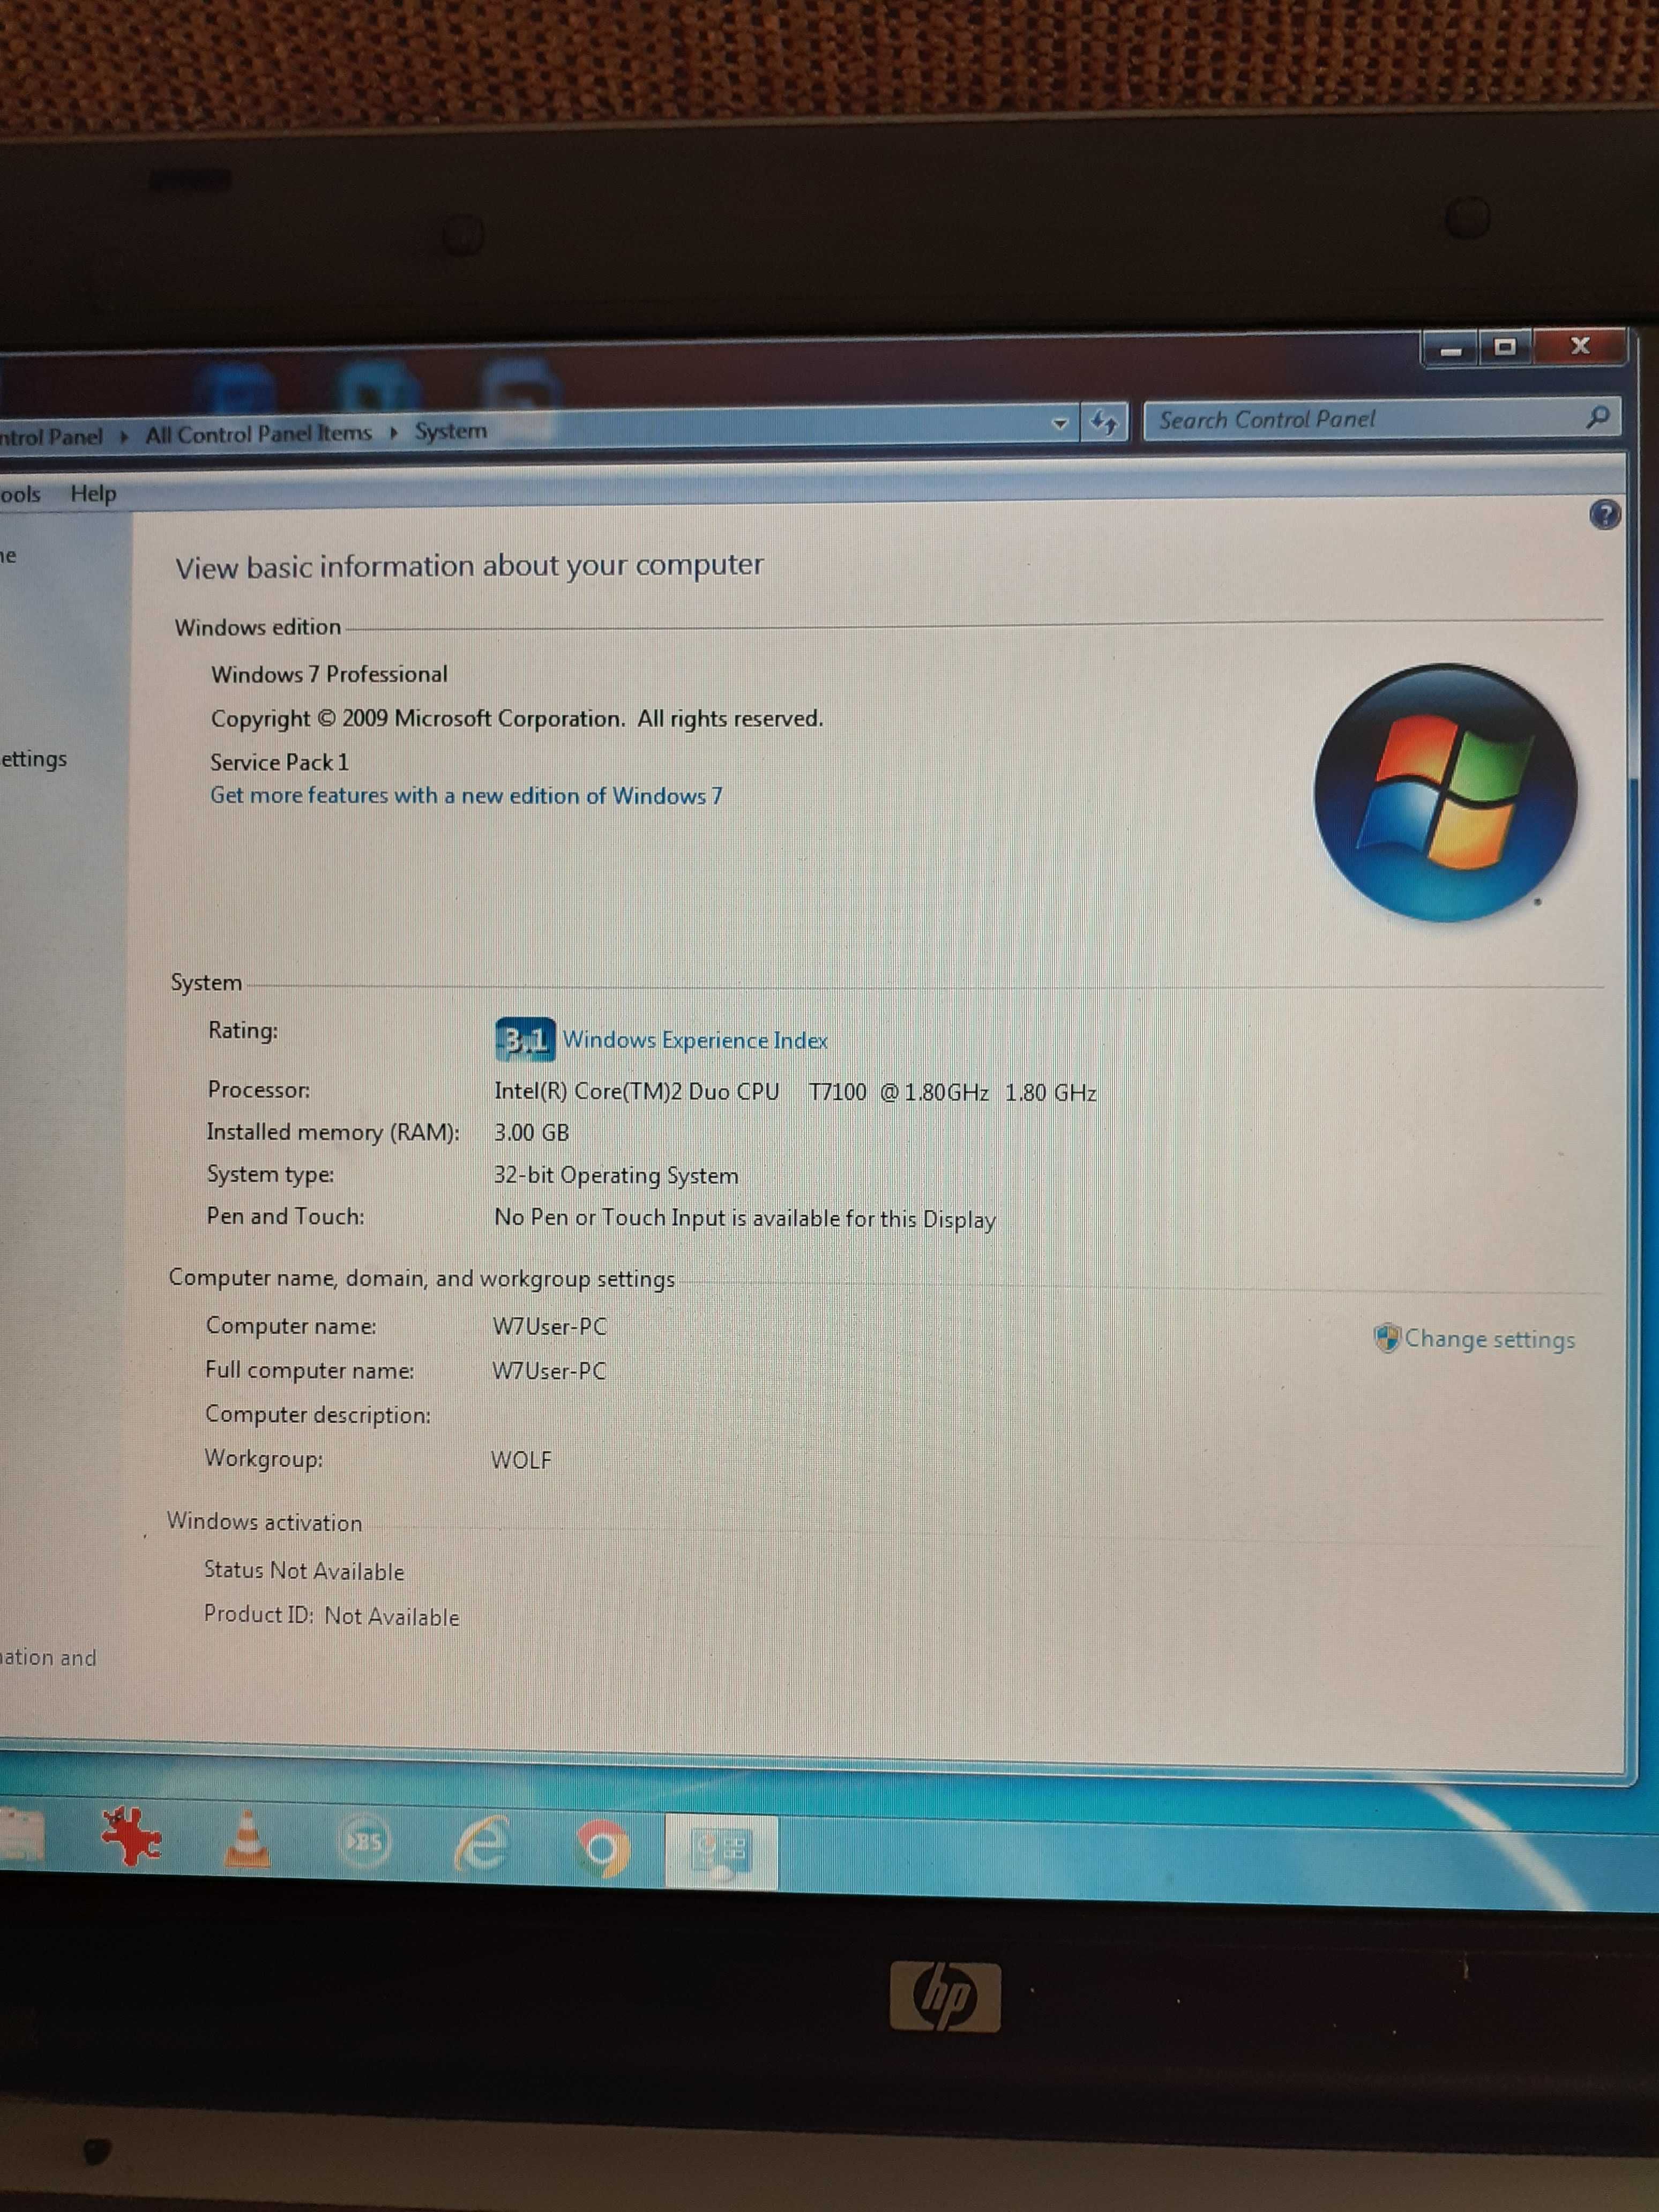Click the Service Pack 1 text
The image size is (1659, 2212).
click(280, 762)
